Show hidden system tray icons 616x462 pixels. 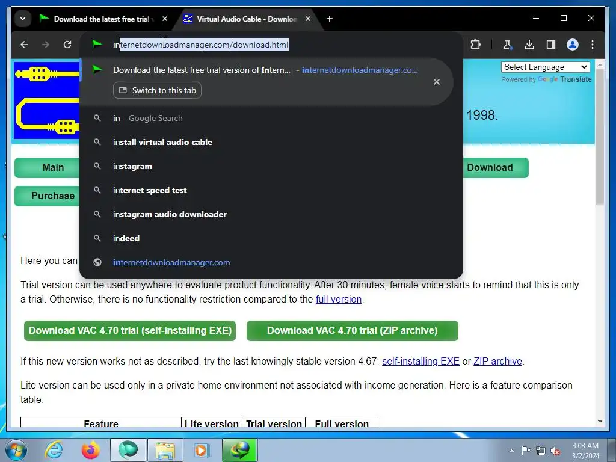coord(511,451)
